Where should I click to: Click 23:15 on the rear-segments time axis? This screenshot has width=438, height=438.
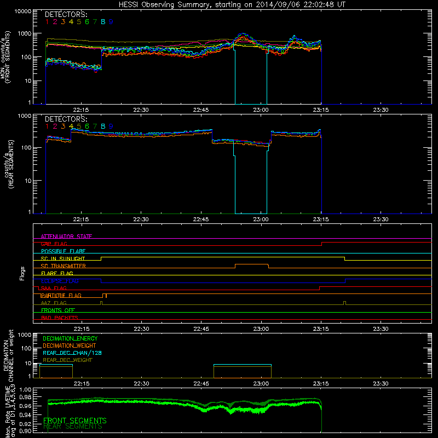[321, 220]
